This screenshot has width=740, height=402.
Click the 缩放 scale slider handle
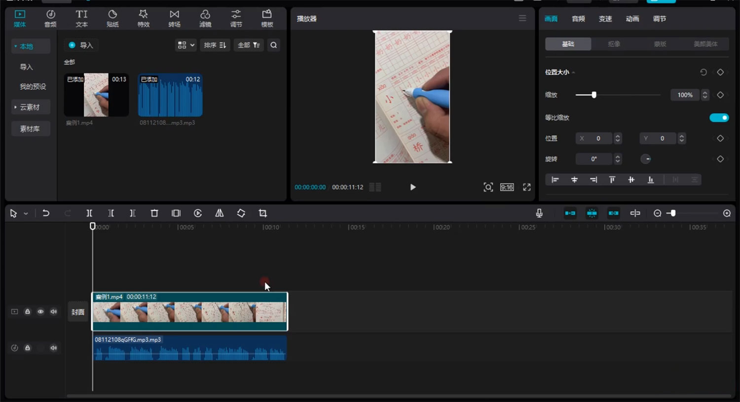coord(594,95)
